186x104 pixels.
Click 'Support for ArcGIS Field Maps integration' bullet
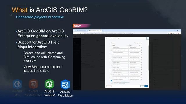pyautogui.click(x=38, y=44)
